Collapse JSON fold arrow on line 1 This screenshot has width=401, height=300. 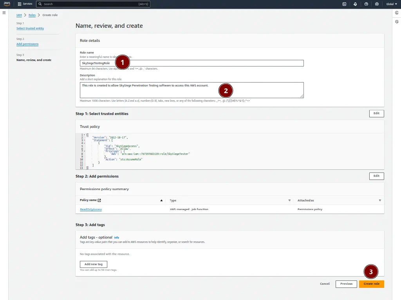coord(85,135)
